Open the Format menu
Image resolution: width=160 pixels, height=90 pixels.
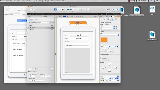(x=29, y=1)
